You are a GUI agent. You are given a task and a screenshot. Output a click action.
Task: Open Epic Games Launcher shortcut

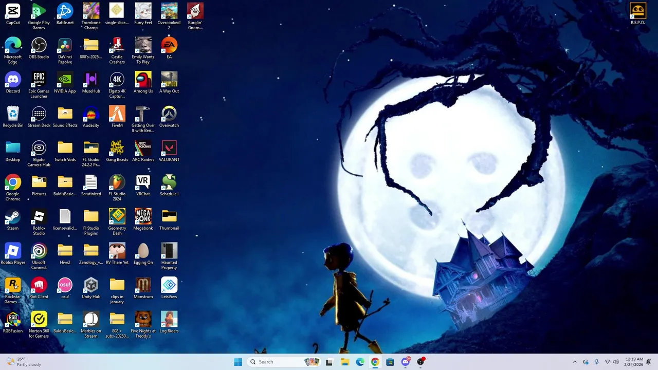[x=39, y=85]
